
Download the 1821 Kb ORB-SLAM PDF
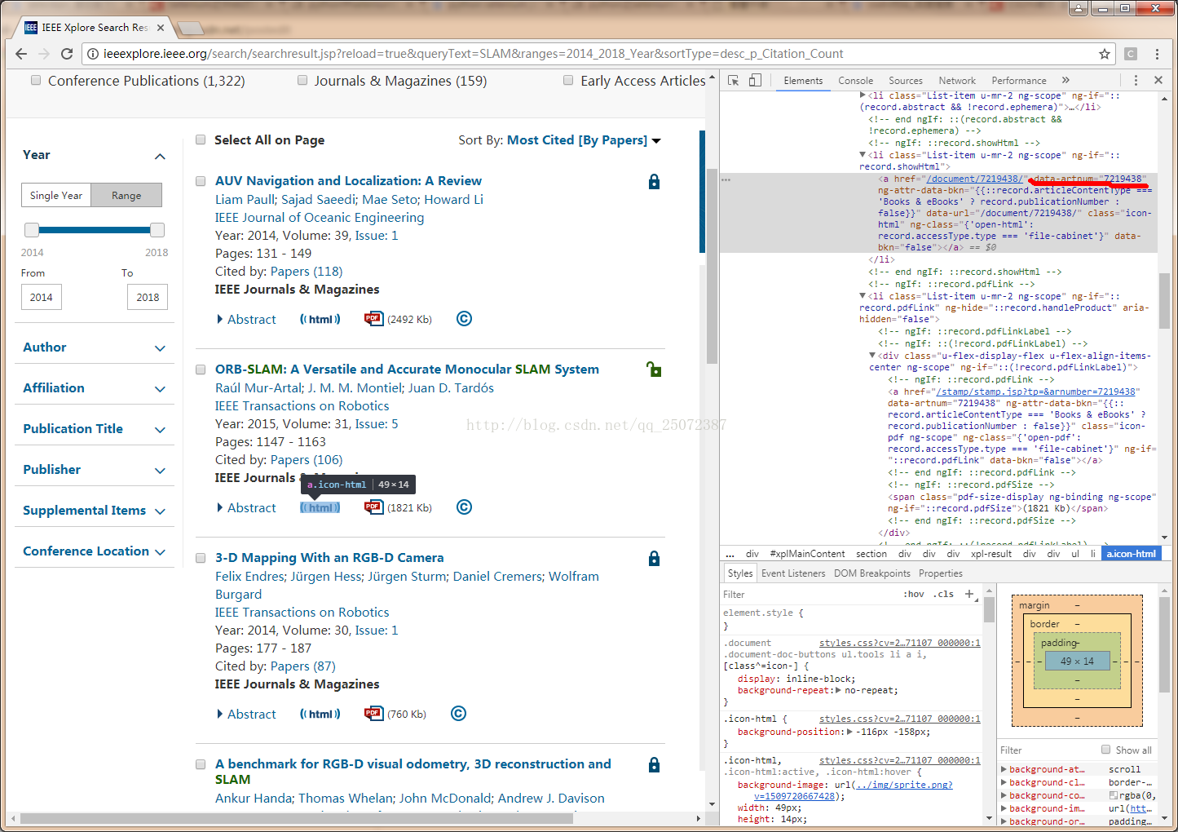(x=373, y=507)
